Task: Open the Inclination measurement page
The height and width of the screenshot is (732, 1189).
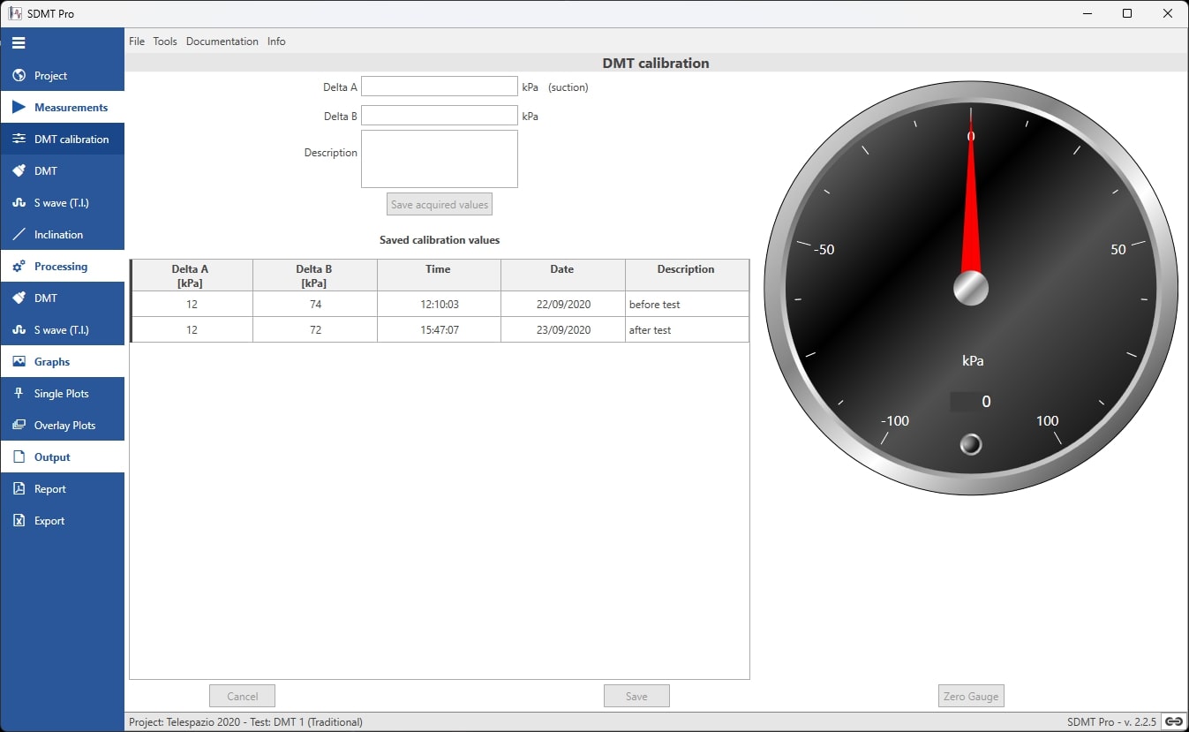Action: point(63,235)
